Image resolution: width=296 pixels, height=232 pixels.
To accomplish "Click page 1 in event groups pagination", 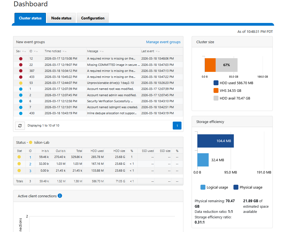I will (x=177, y=125).
